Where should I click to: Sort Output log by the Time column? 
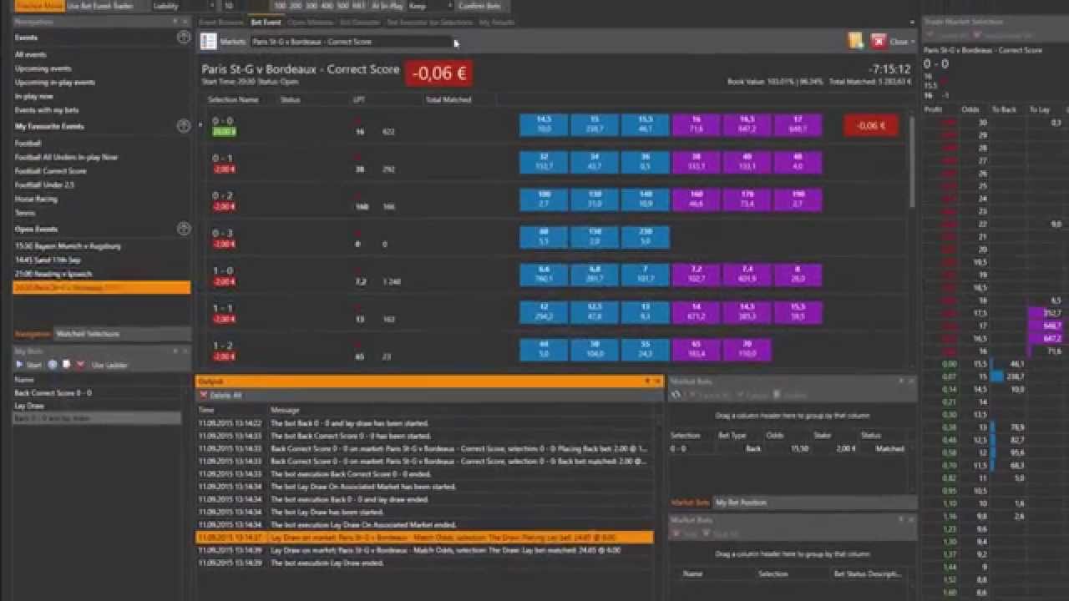[206, 410]
